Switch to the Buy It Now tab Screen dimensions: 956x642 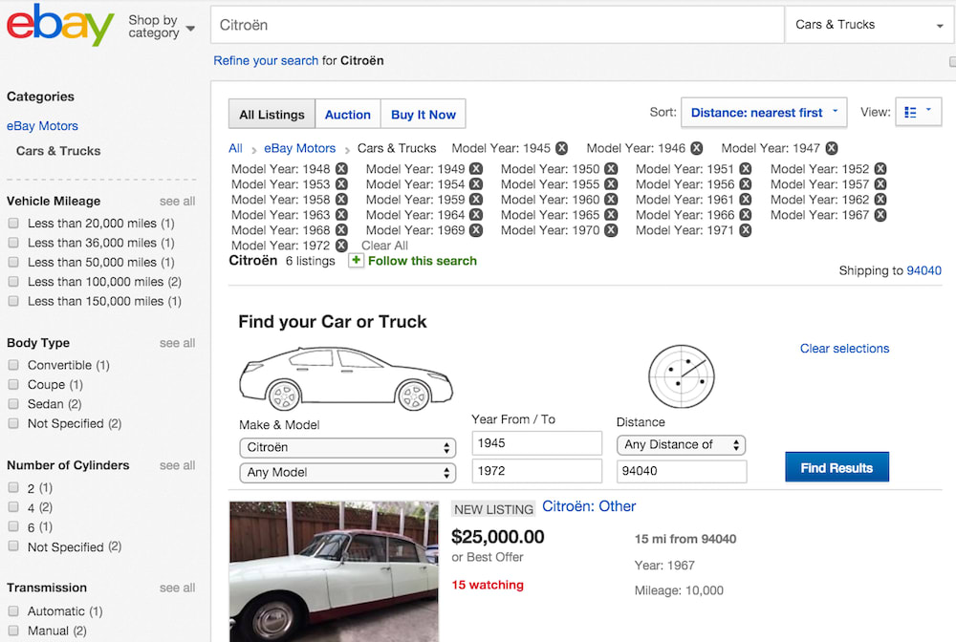[424, 114]
